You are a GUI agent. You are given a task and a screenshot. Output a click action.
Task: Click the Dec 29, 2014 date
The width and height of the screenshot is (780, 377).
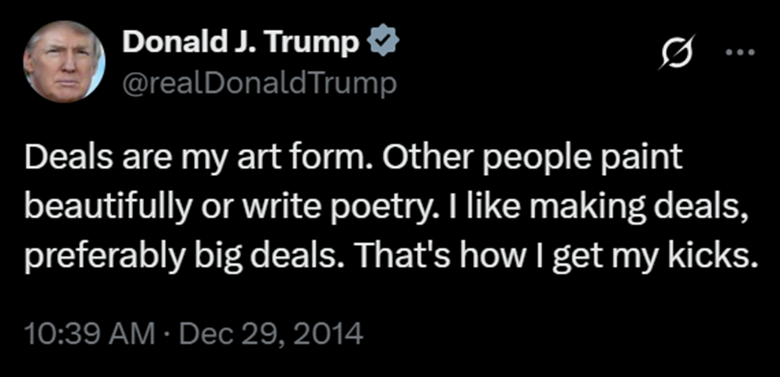pyautogui.click(x=271, y=333)
